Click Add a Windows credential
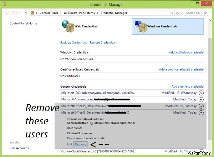This screenshot has width=214, height=157. 187,52
